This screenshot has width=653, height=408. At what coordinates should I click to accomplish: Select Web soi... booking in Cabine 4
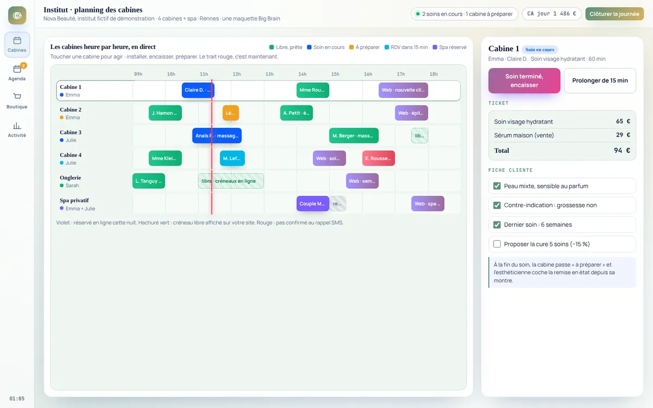(329, 158)
